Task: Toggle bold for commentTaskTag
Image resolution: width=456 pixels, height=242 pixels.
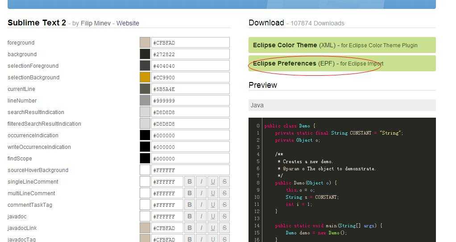Action: pyautogui.click(x=189, y=205)
